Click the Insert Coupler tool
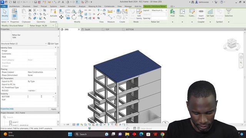 [x=201, y=14]
